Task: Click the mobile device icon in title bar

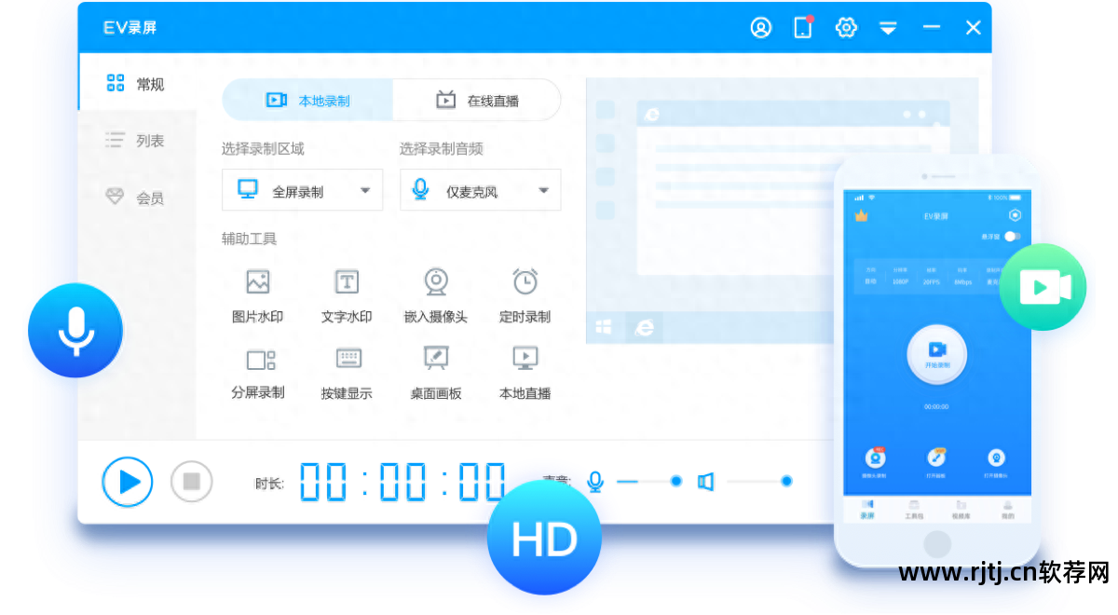Action: tap(802, 27)
